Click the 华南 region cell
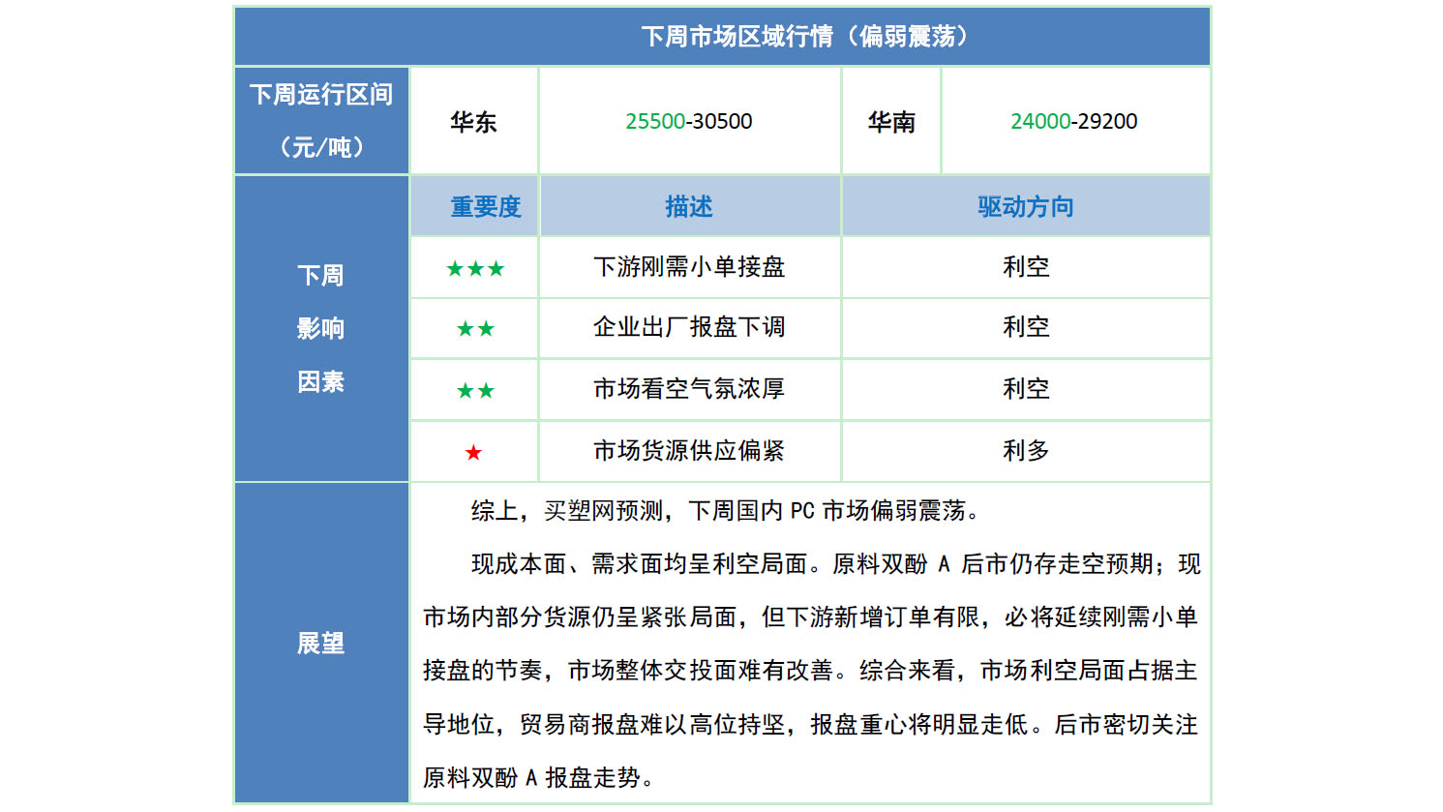Image resolution: width=1443 pixels, height=812 pixels. (891, 122)
